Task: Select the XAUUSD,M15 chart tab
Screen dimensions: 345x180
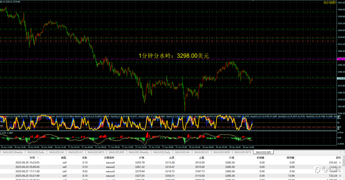Action: pyautogui.click(x=243, y=152)
